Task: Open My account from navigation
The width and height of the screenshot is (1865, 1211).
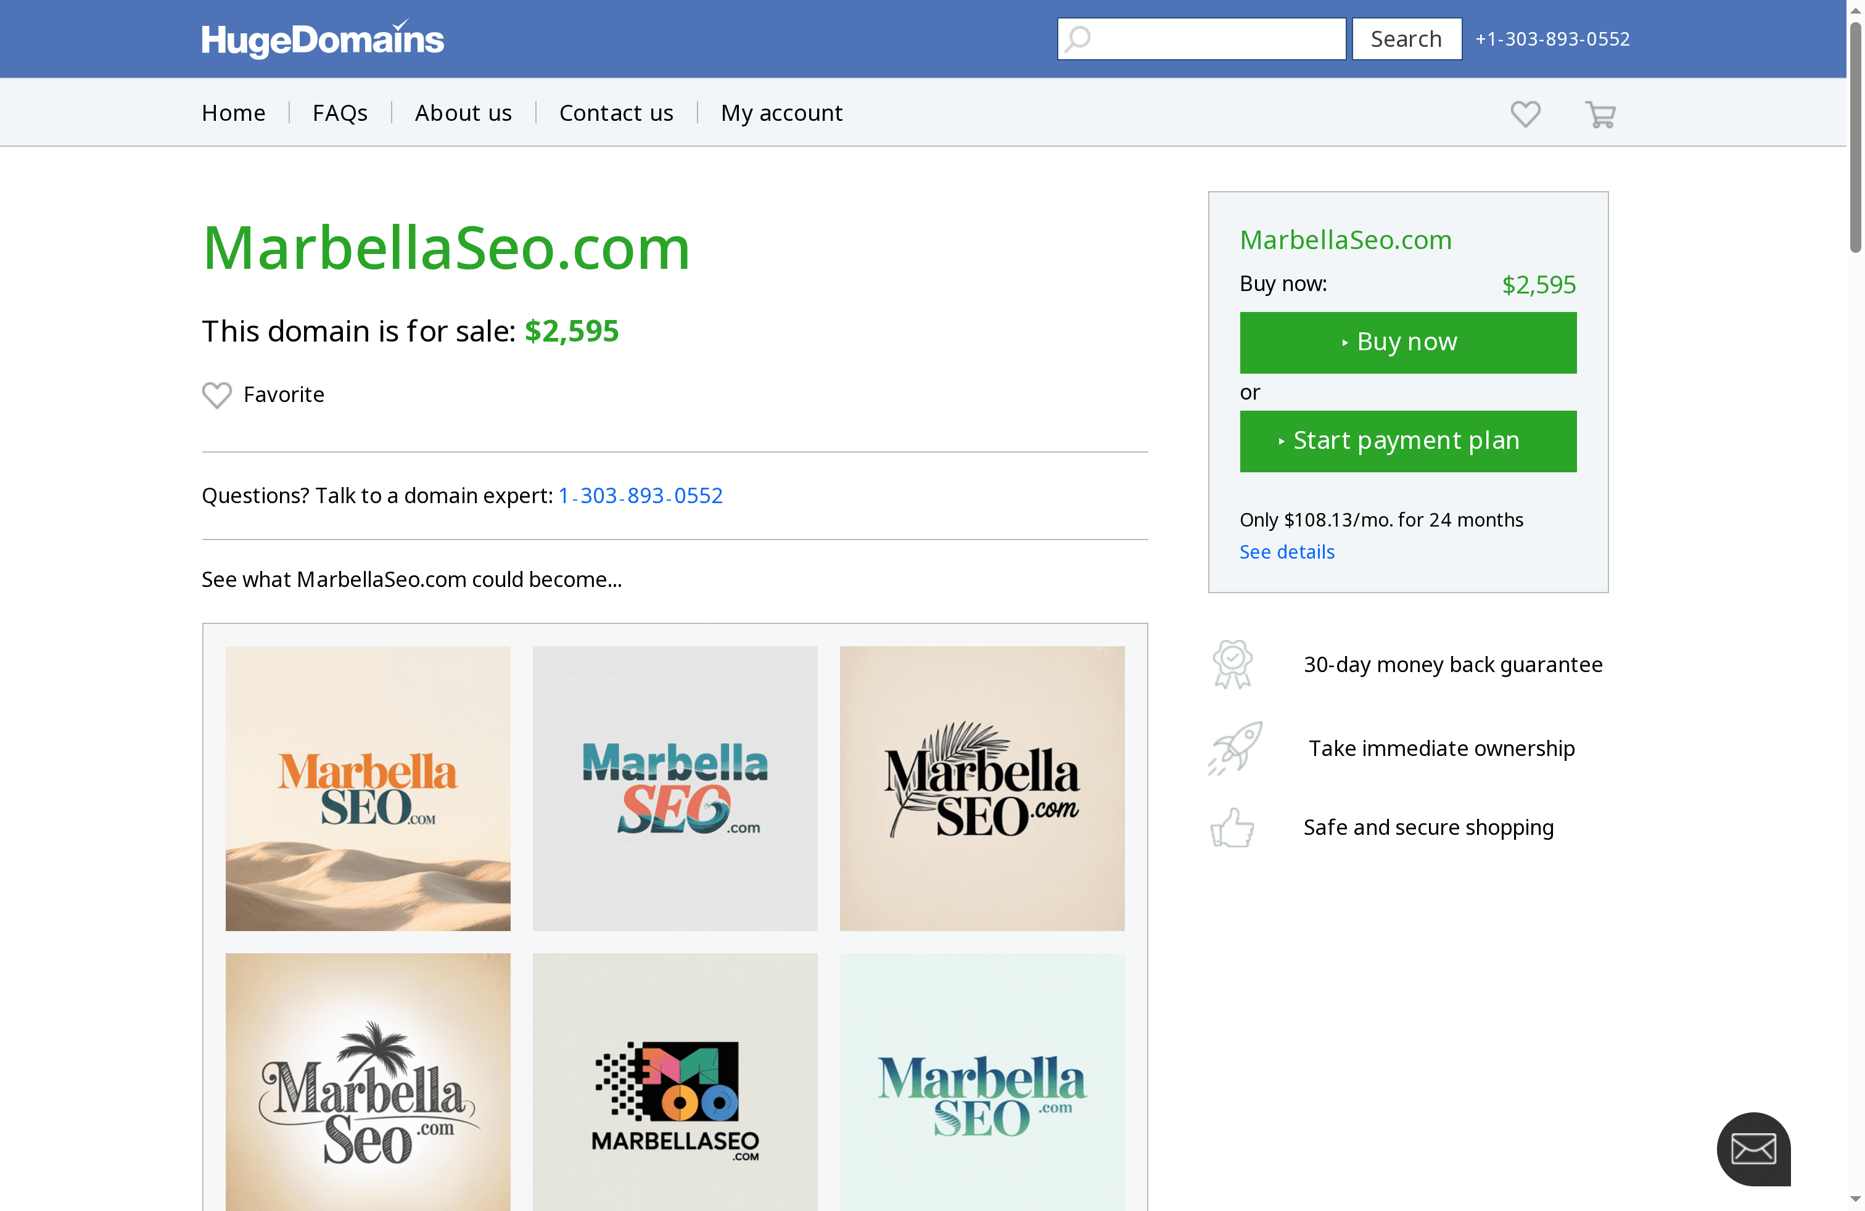Action: [x=781, y=113]
